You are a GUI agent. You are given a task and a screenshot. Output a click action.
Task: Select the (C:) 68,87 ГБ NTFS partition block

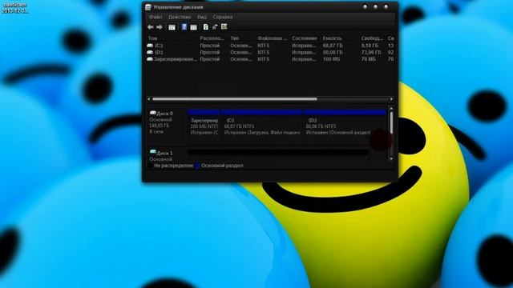point(262,127)
